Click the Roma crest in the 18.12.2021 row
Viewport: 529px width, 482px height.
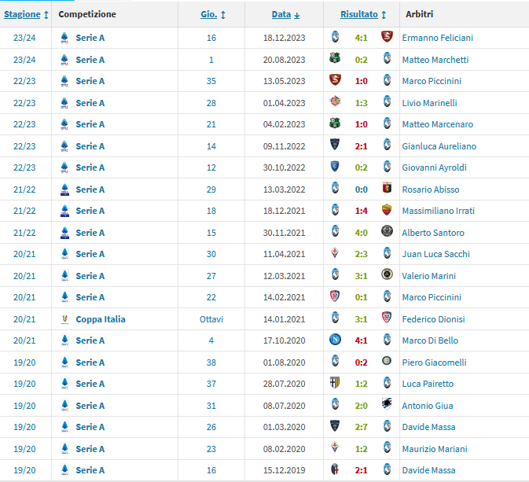coord(387,211)
